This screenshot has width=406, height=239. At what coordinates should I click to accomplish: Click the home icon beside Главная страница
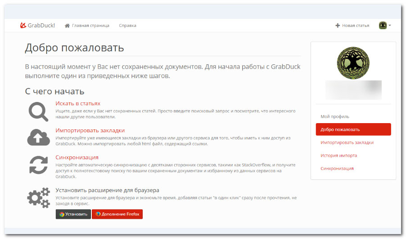(x=68, y=26)
